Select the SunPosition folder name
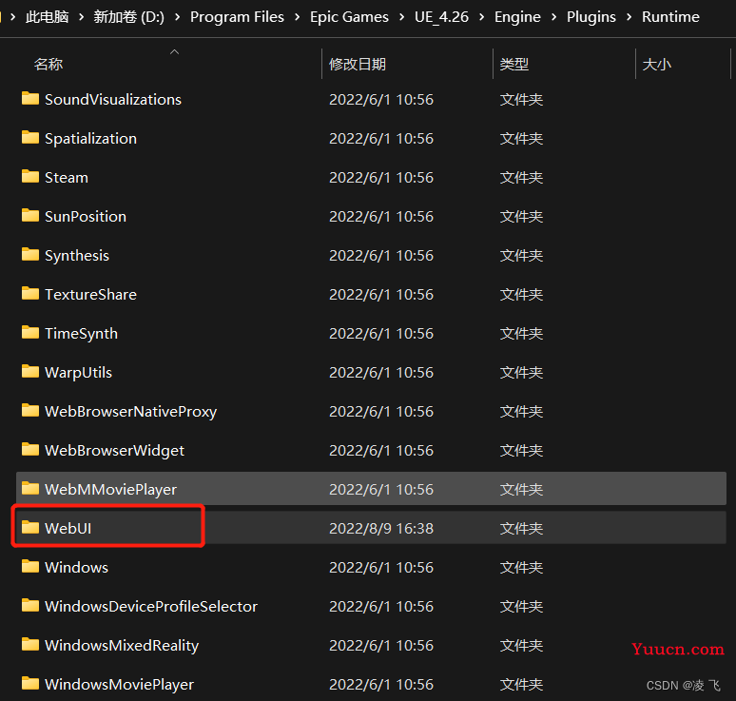Image resolution: width=736 pixels, height=701 pixels. point(86,217)
